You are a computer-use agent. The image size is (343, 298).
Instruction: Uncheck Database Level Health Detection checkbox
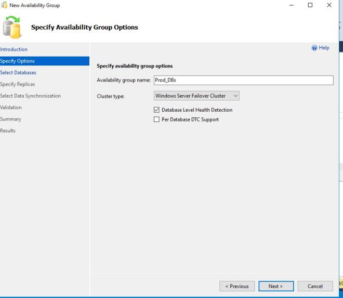(x=156, y=110)
